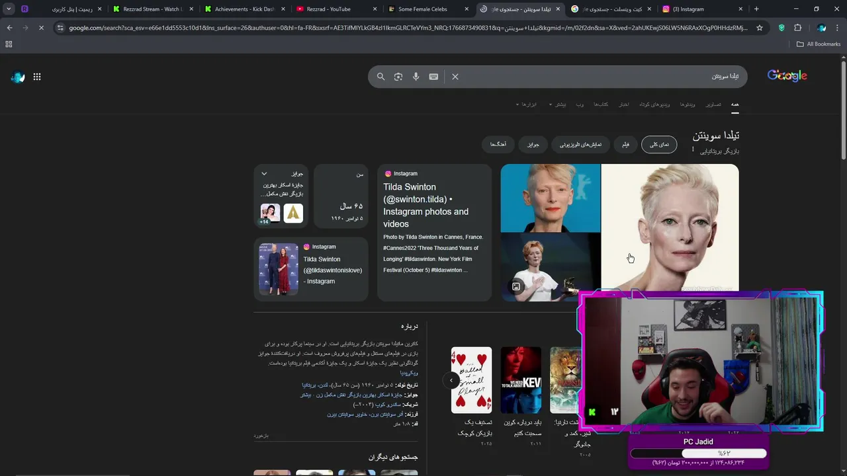Open the Chrome tab search chevron
Image resolution: width=847 pixels, height=476 pixels.
tap(9, 9)
